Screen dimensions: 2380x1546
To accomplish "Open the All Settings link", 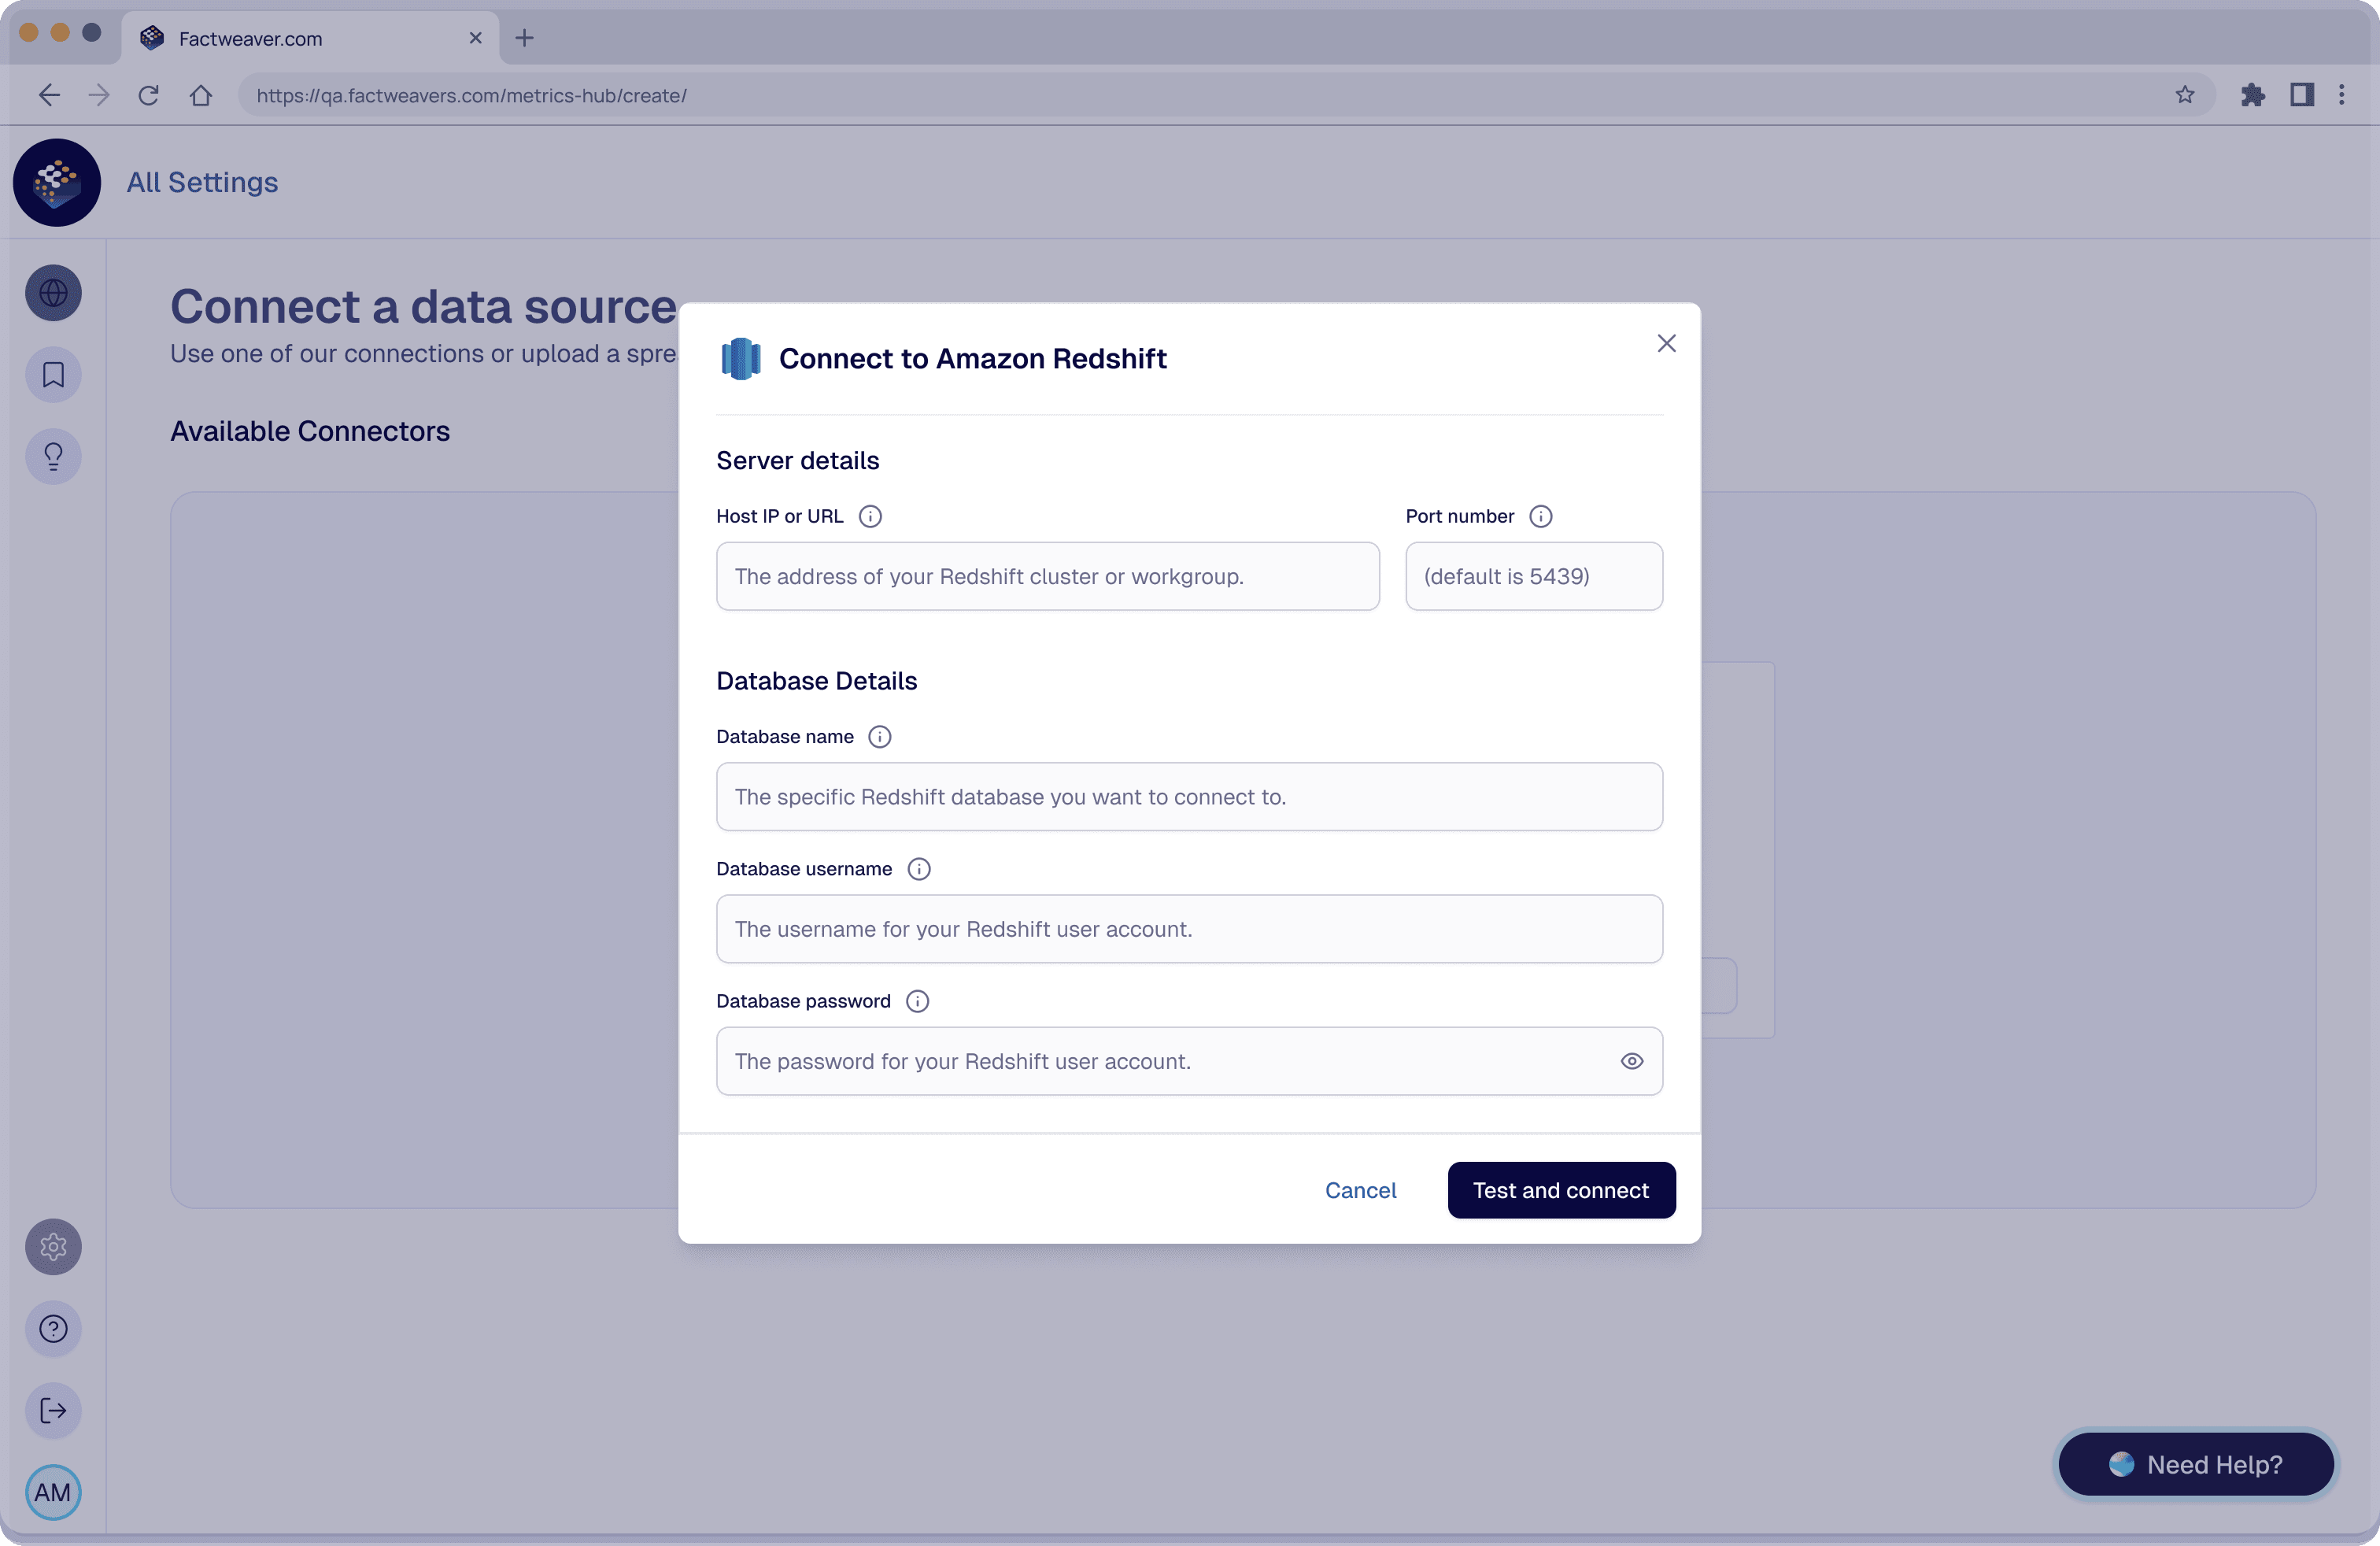I will 202,182.
